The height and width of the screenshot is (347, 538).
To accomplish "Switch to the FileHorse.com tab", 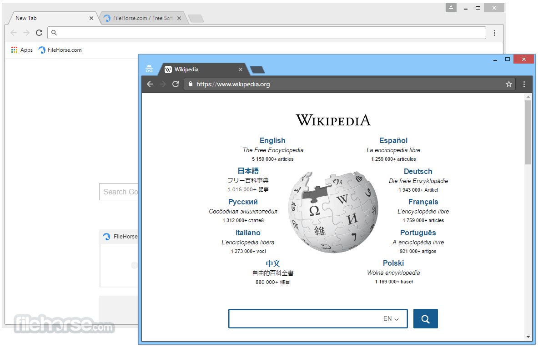I will (x=143, y=18).
